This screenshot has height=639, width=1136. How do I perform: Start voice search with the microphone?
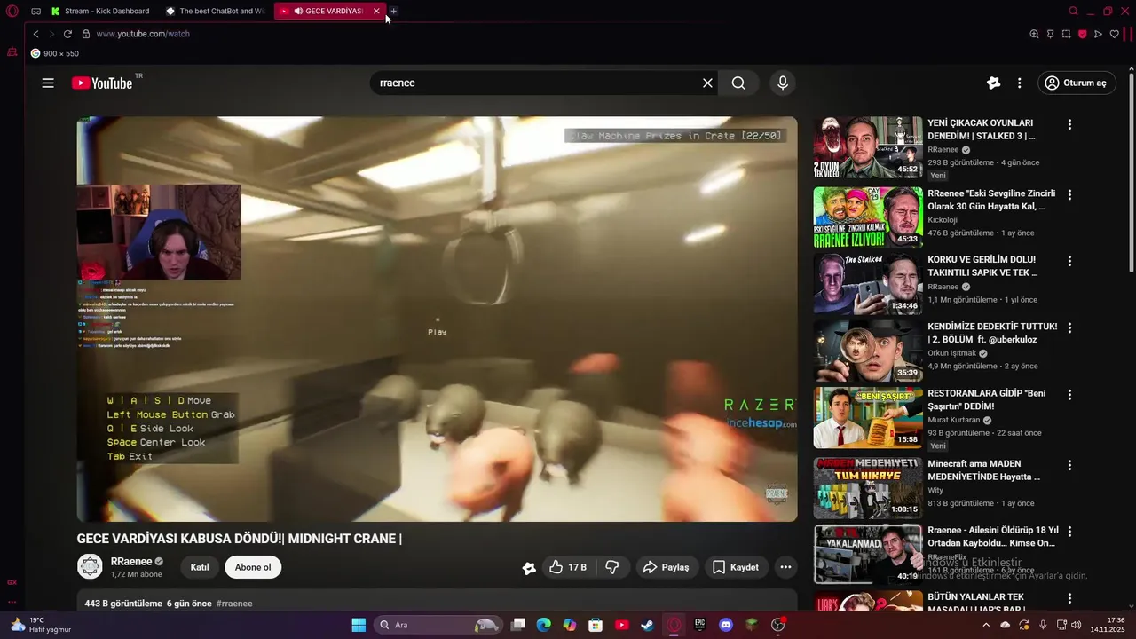[782, 83]
